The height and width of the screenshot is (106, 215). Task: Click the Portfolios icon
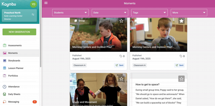click(x=5, y=76)
